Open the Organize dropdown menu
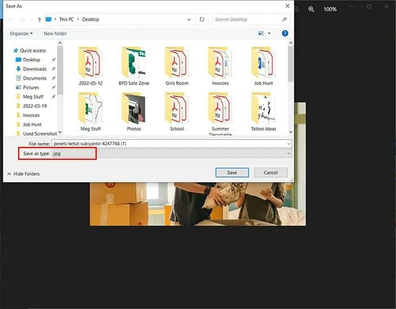Screen dimensions: 396x309 (x=20, y=34)
